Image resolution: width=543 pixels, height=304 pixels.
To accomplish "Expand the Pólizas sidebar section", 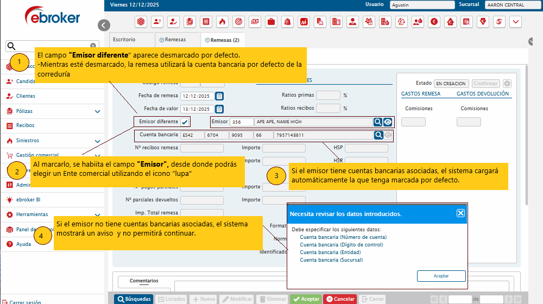I will (x=98, y=111).
